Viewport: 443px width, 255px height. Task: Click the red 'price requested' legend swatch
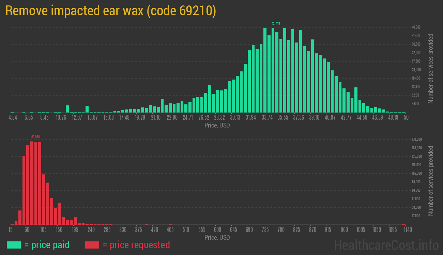(92, 245)
